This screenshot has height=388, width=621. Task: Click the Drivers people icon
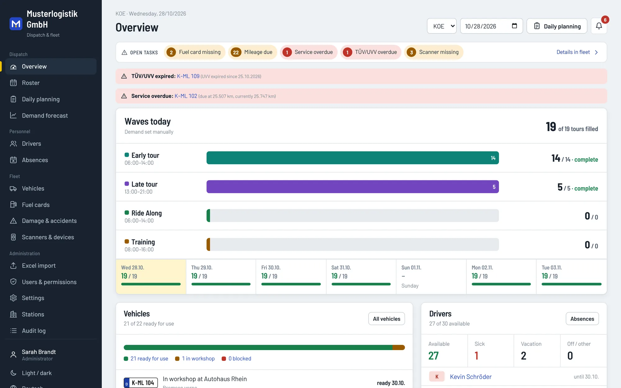click(13, 144)
